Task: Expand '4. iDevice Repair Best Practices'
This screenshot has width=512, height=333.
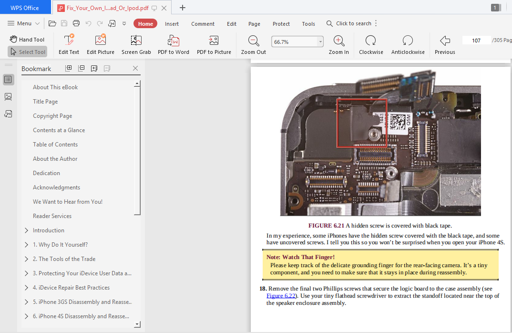Action: pyautogui.click(x=26, y=288)
